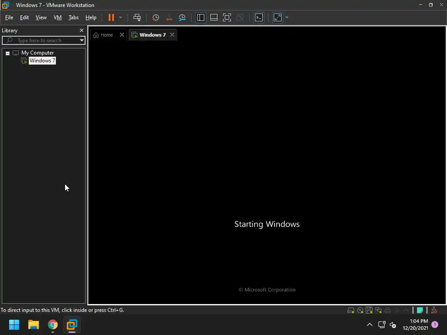Viewport: 447px width, 335px height.
Task: Restore down the VMware Workstation window
Action: click(x=431, y=5)
